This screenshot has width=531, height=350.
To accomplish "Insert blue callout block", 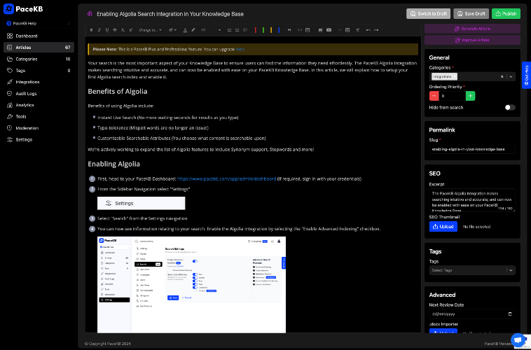I will pyautogui.click(x=279, y=30).
